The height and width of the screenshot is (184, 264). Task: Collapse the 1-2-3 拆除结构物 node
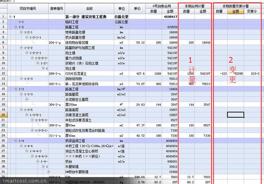[21, 78]
